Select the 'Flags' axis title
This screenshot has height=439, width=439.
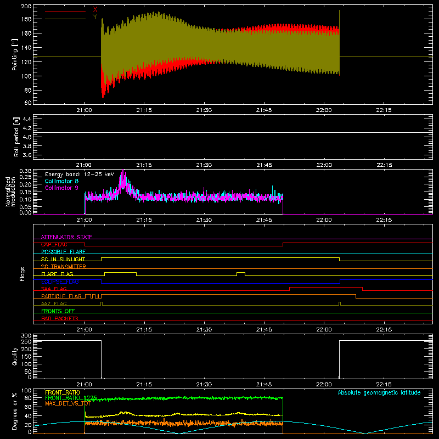(22, 274)
